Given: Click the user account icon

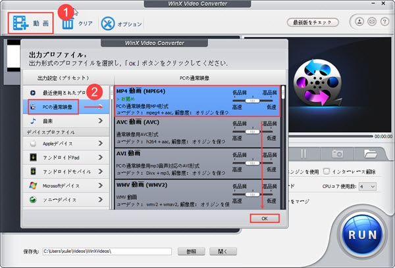Looking at the screenshot, I should 359,22.
